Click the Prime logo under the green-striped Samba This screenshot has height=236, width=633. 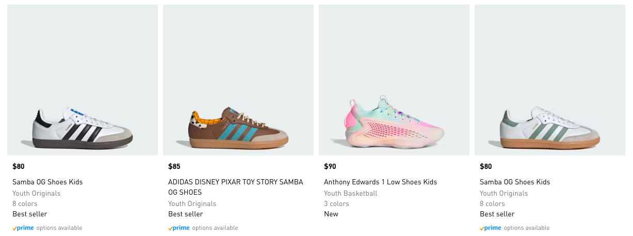coord(491,228)
